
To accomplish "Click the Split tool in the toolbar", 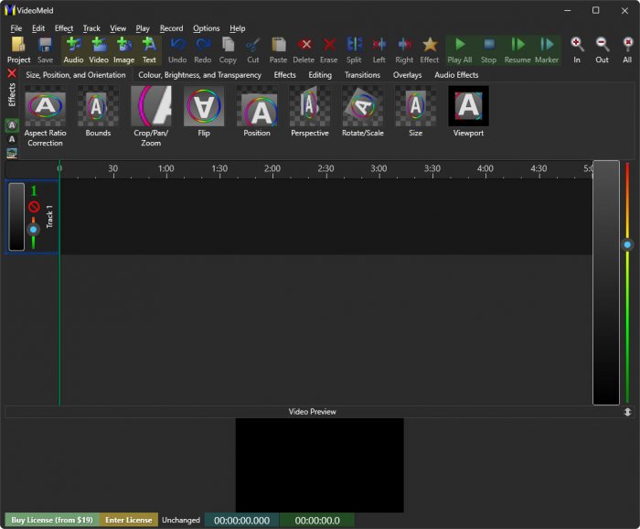I will pyautogui.click(x=354, y=49).
